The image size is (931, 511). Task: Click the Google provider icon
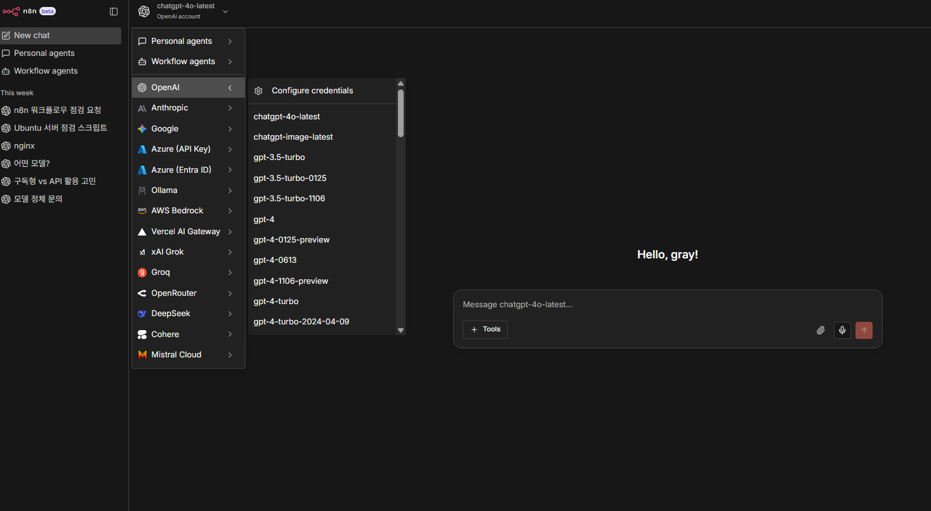point(142,129)
